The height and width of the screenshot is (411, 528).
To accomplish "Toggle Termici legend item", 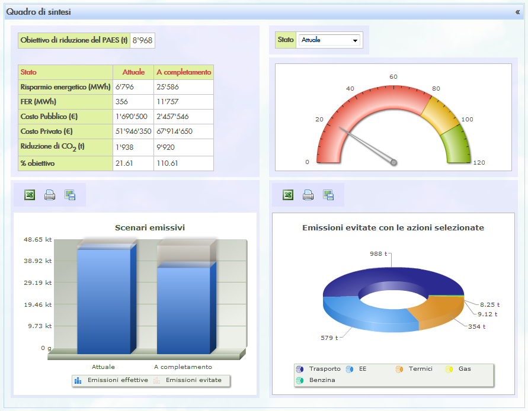I will coord(414,369).
